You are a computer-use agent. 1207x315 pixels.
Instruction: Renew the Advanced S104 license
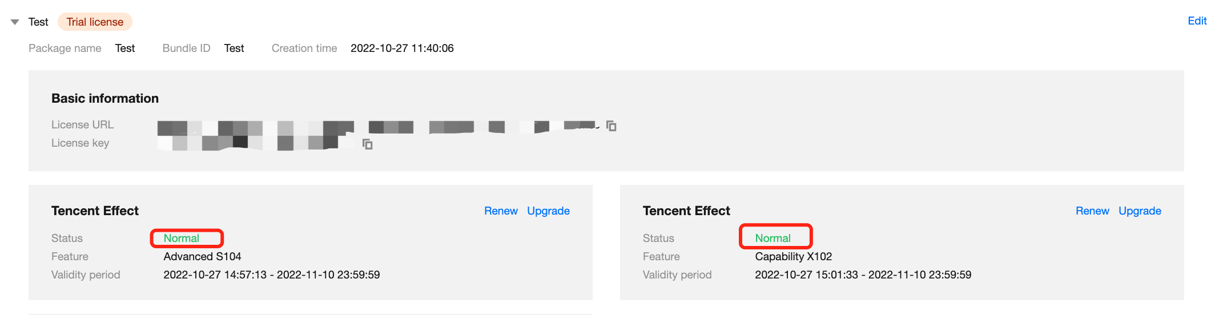pyautogui.click(x=501, y=211)
